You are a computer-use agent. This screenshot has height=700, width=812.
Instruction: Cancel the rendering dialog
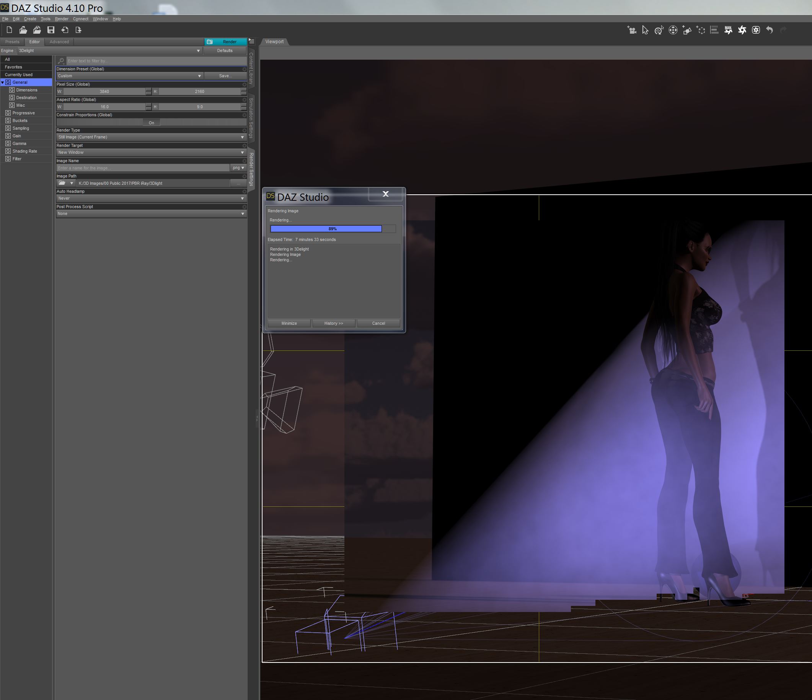click(378, 323)
